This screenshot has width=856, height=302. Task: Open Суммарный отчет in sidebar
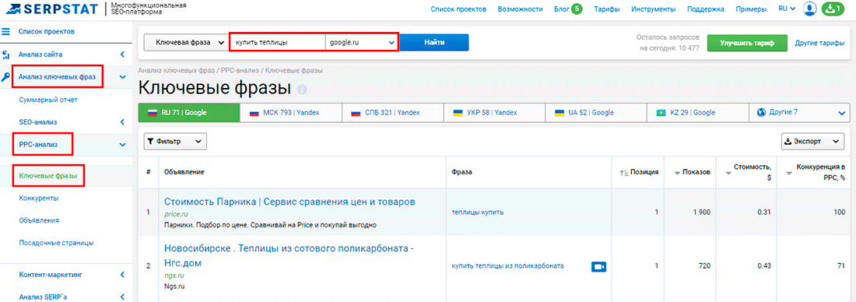pyautogui.click(x=48, y=100)
